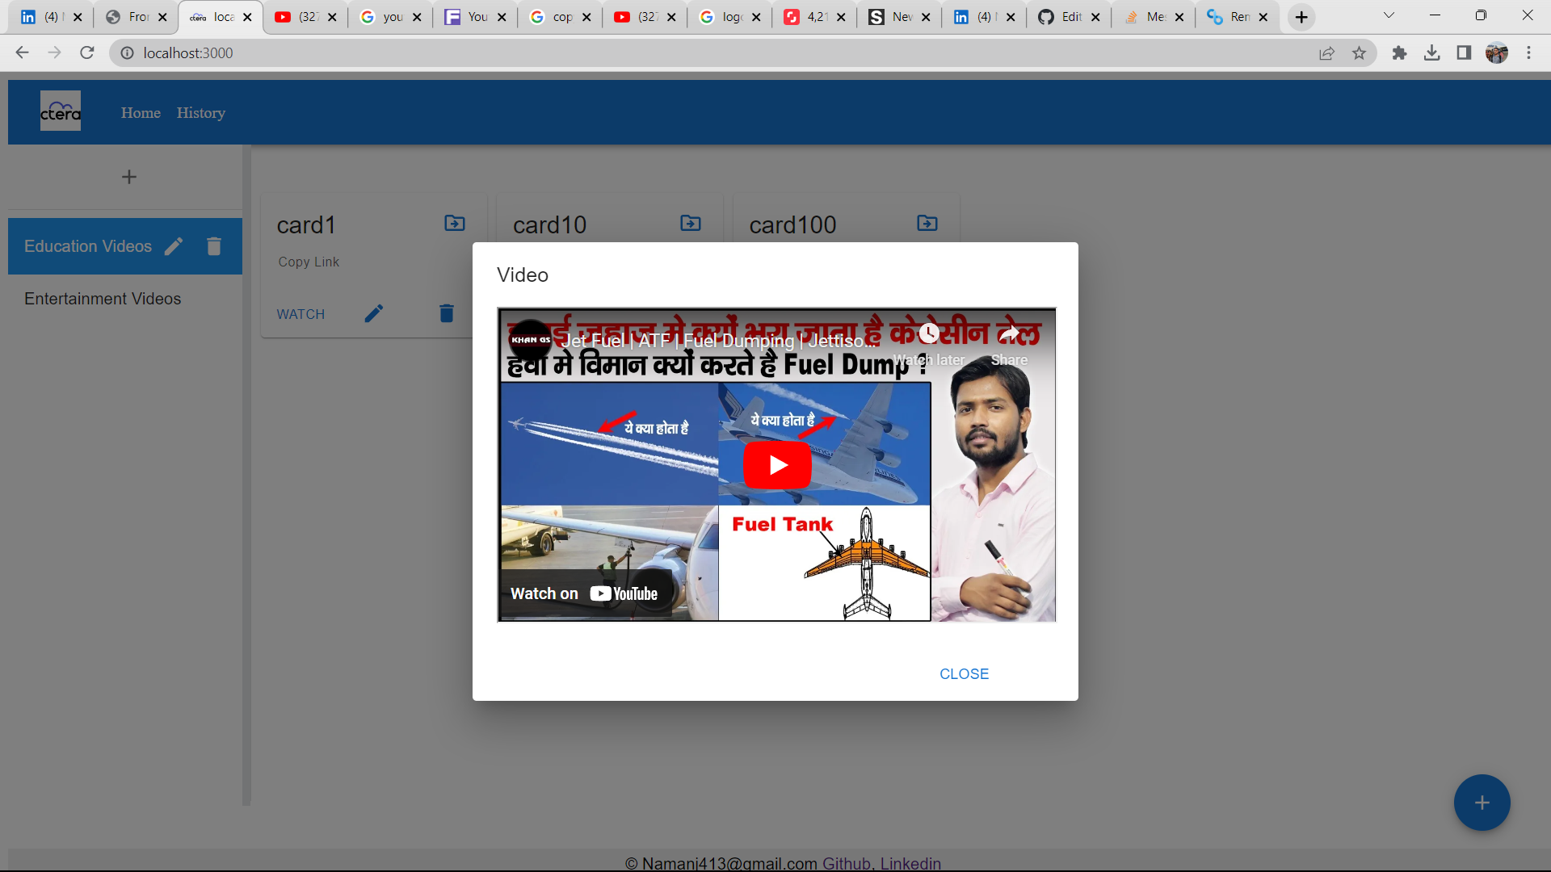Open card100 using its open-in-new icon
This screenshot has width=1551, height=872.
pos(927,223)
